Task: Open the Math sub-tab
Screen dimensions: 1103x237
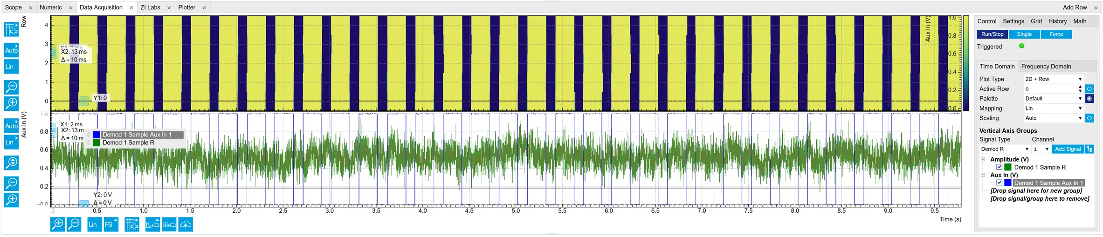Action: 1080,21
